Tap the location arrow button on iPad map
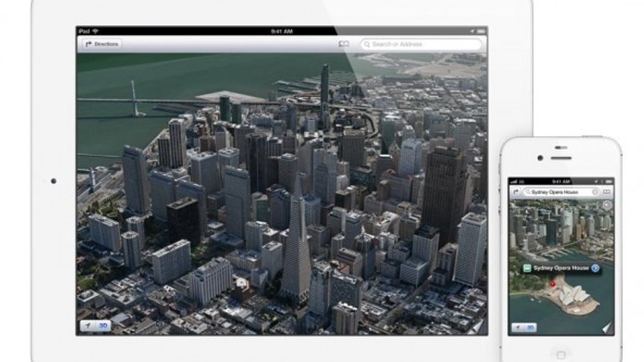The image size is (644, 362). [x=87, y=326]
